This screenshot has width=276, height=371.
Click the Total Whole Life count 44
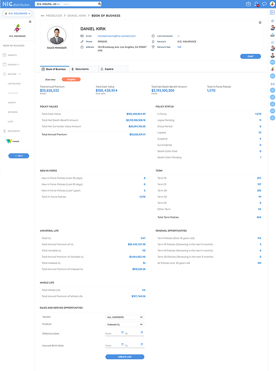[144, 290]
